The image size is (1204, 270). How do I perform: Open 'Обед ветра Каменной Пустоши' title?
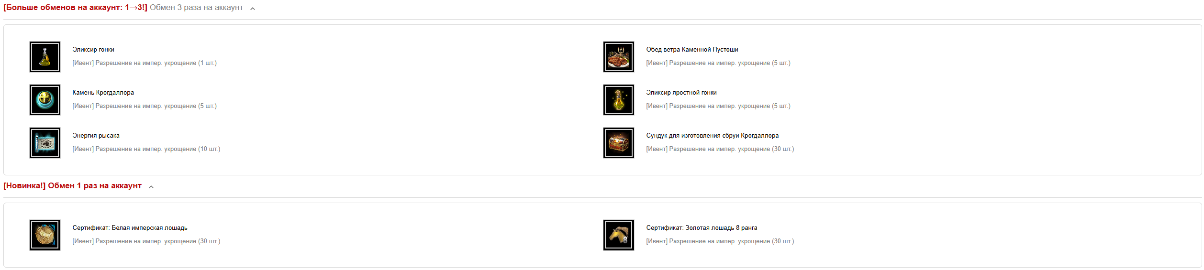(x=692, y=50)
